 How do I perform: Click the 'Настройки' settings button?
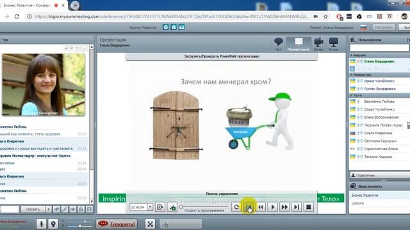(384, 27)
